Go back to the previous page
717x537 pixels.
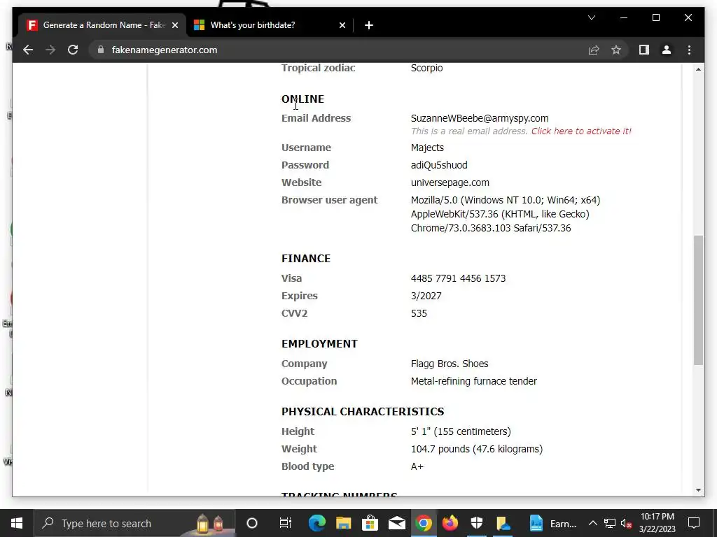(28, 50)
